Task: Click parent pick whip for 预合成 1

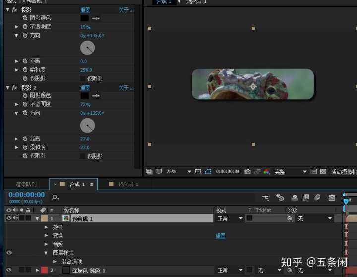Action: pos(290,219)
